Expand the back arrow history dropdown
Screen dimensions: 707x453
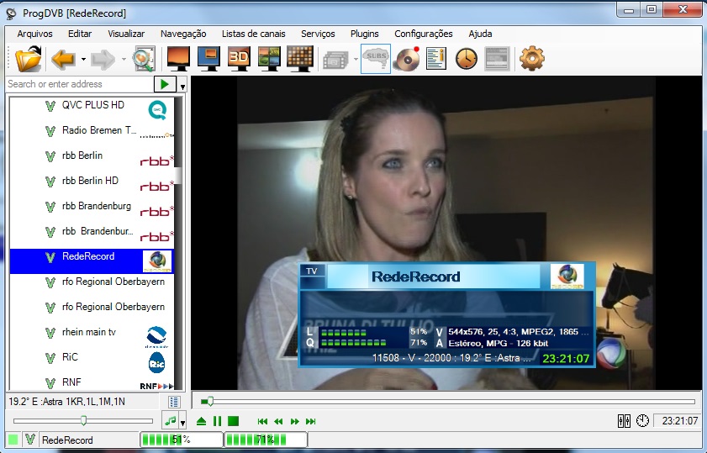point(83,59)
